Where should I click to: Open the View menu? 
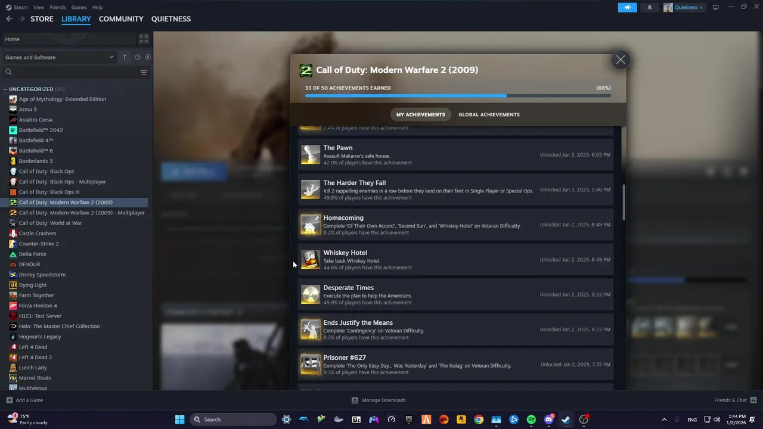(39, 7)
